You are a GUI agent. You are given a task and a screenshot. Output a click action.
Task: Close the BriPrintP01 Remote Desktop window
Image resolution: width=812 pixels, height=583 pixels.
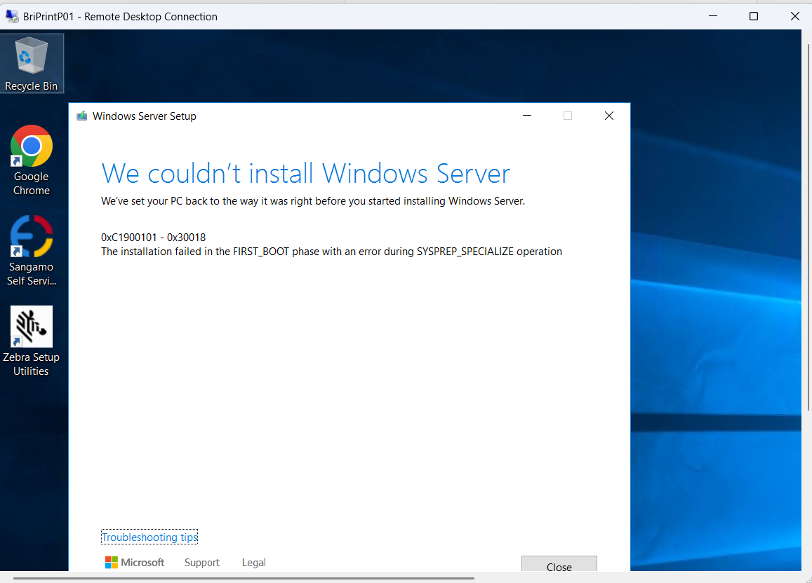point(795,16)
